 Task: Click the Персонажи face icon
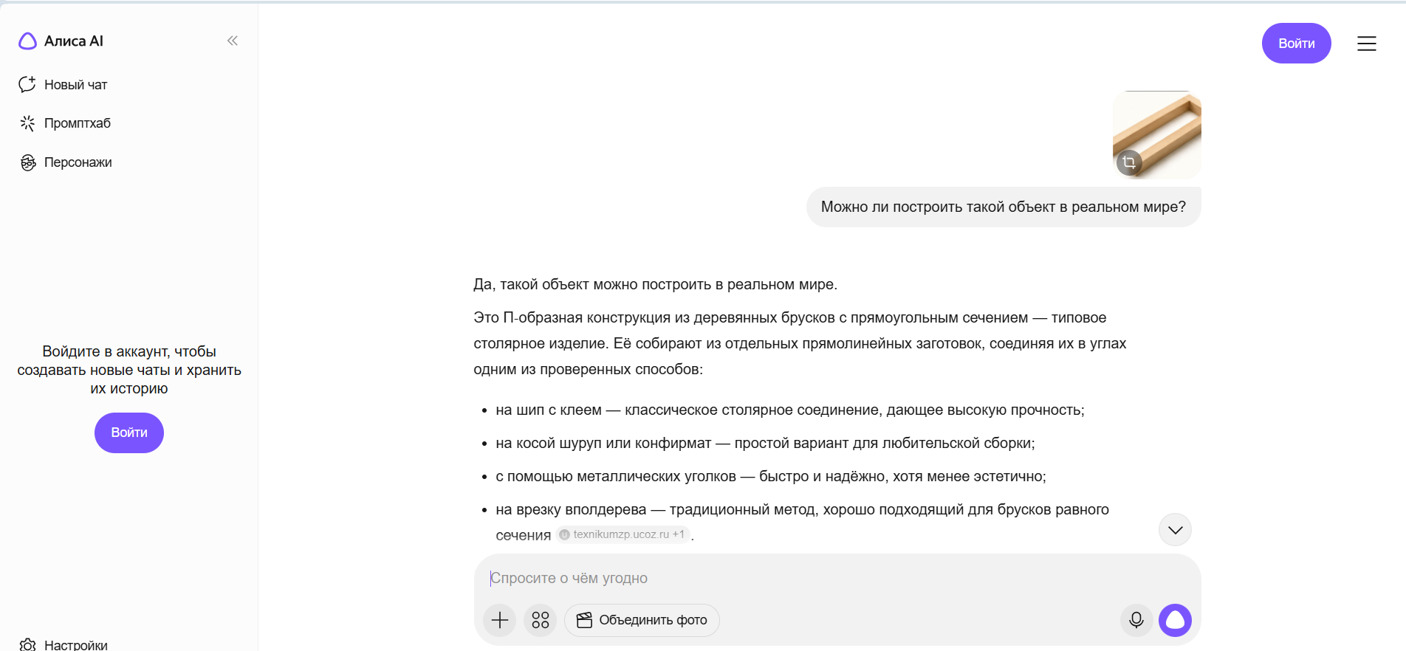tap(28, 162)
